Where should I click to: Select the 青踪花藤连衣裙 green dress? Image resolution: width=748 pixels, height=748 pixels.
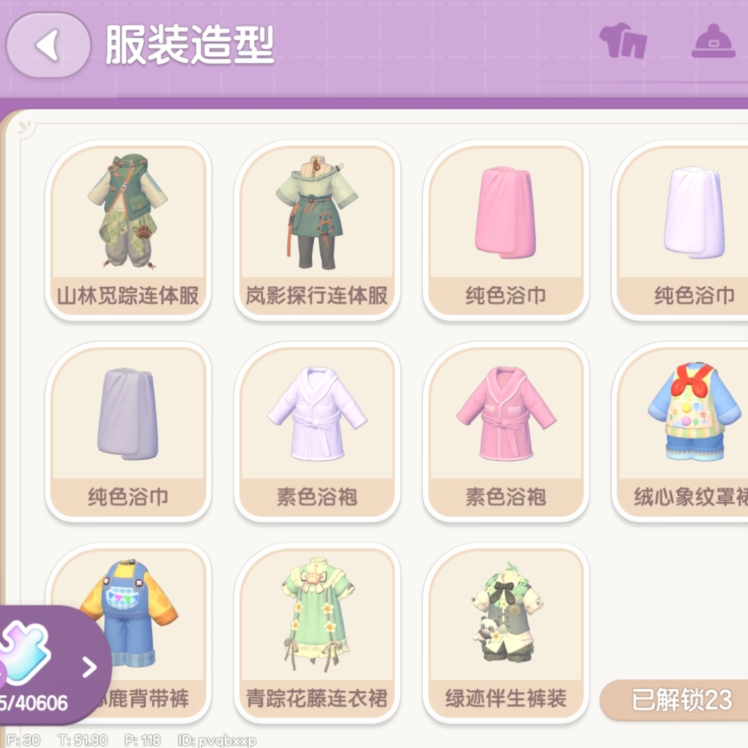coord(317,633)
